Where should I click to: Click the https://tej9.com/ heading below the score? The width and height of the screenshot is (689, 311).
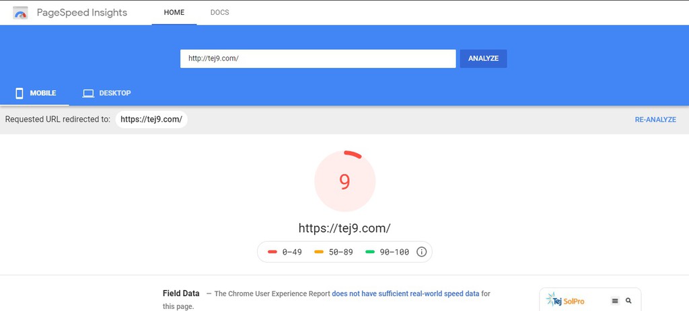344,228
